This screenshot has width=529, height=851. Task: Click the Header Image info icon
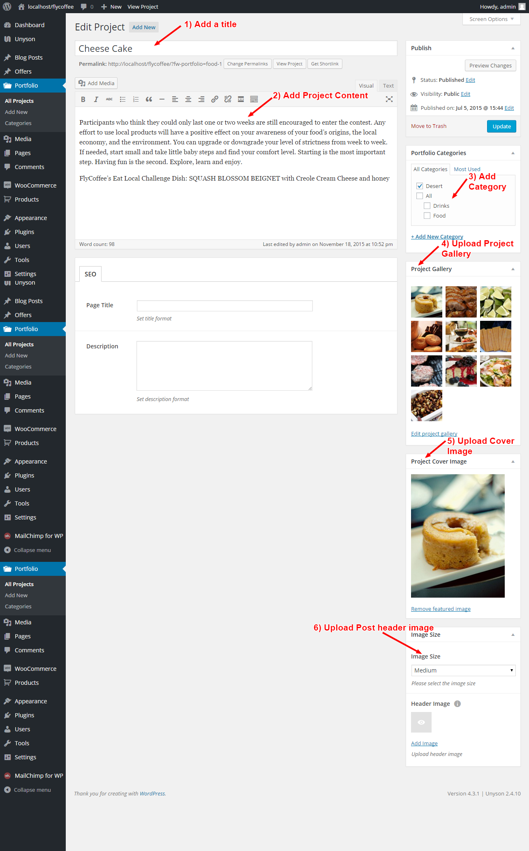(457, 704)
